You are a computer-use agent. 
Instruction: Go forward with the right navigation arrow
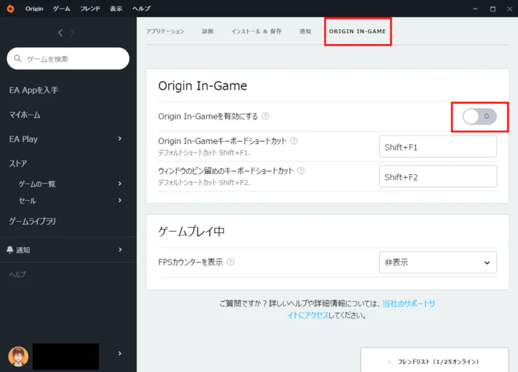point(72,32)
